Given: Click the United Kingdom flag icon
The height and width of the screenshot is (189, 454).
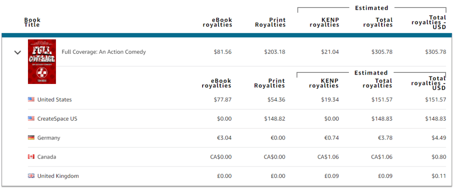Looking at the screenshot, I should click(31, 176).
